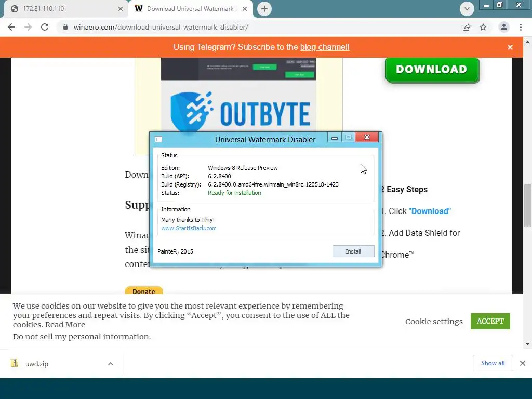Image resolution: width=532 pixels, height=399 pixels.
Task: Click the yellow Donate button
Action: tap(144, 291)
